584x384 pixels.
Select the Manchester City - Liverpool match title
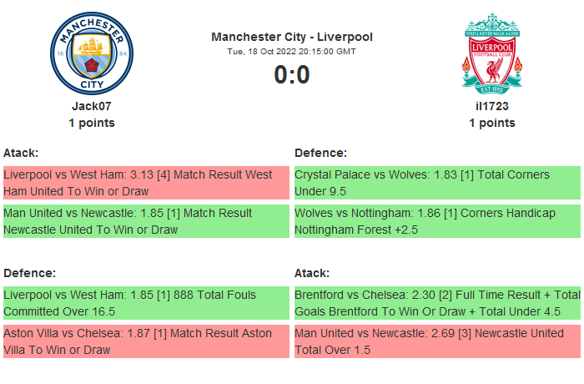(x=292, y=37)
